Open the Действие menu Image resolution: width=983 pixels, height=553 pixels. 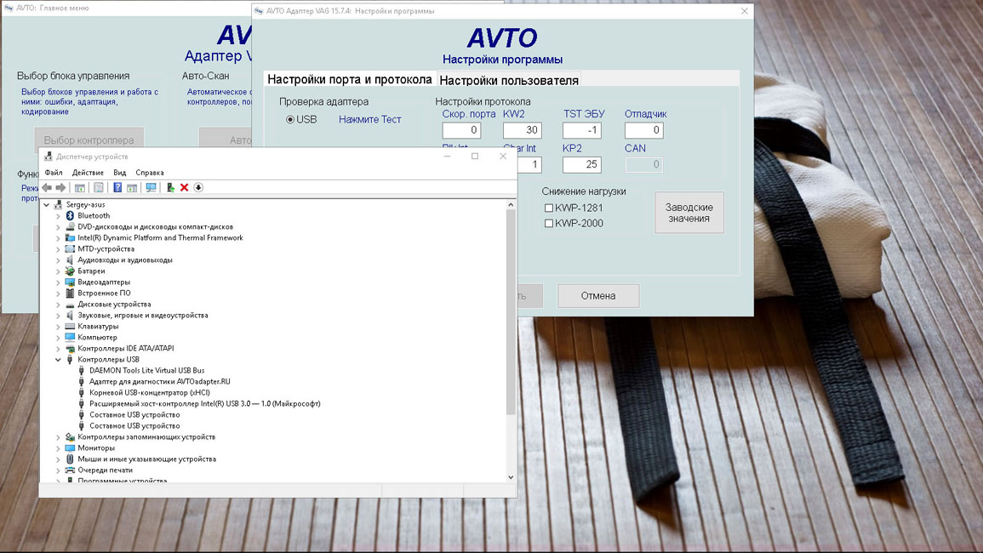88,173
